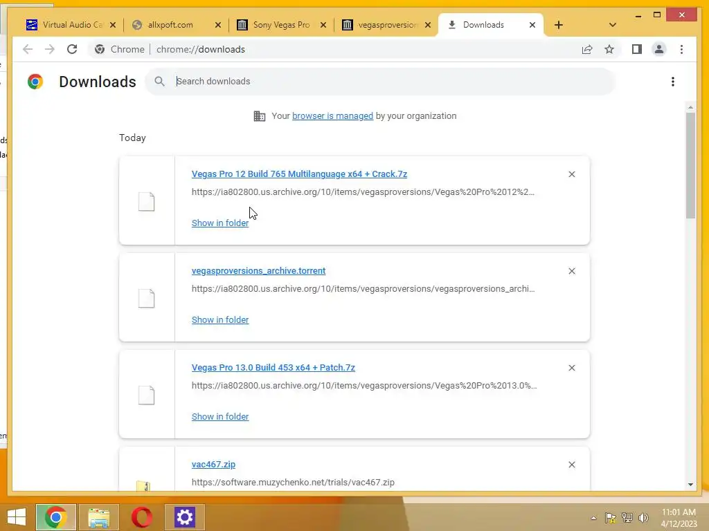This screenshot has width=709, height=531.
Task: Click the browser back arrow
Action: click(x=28, y=49)
